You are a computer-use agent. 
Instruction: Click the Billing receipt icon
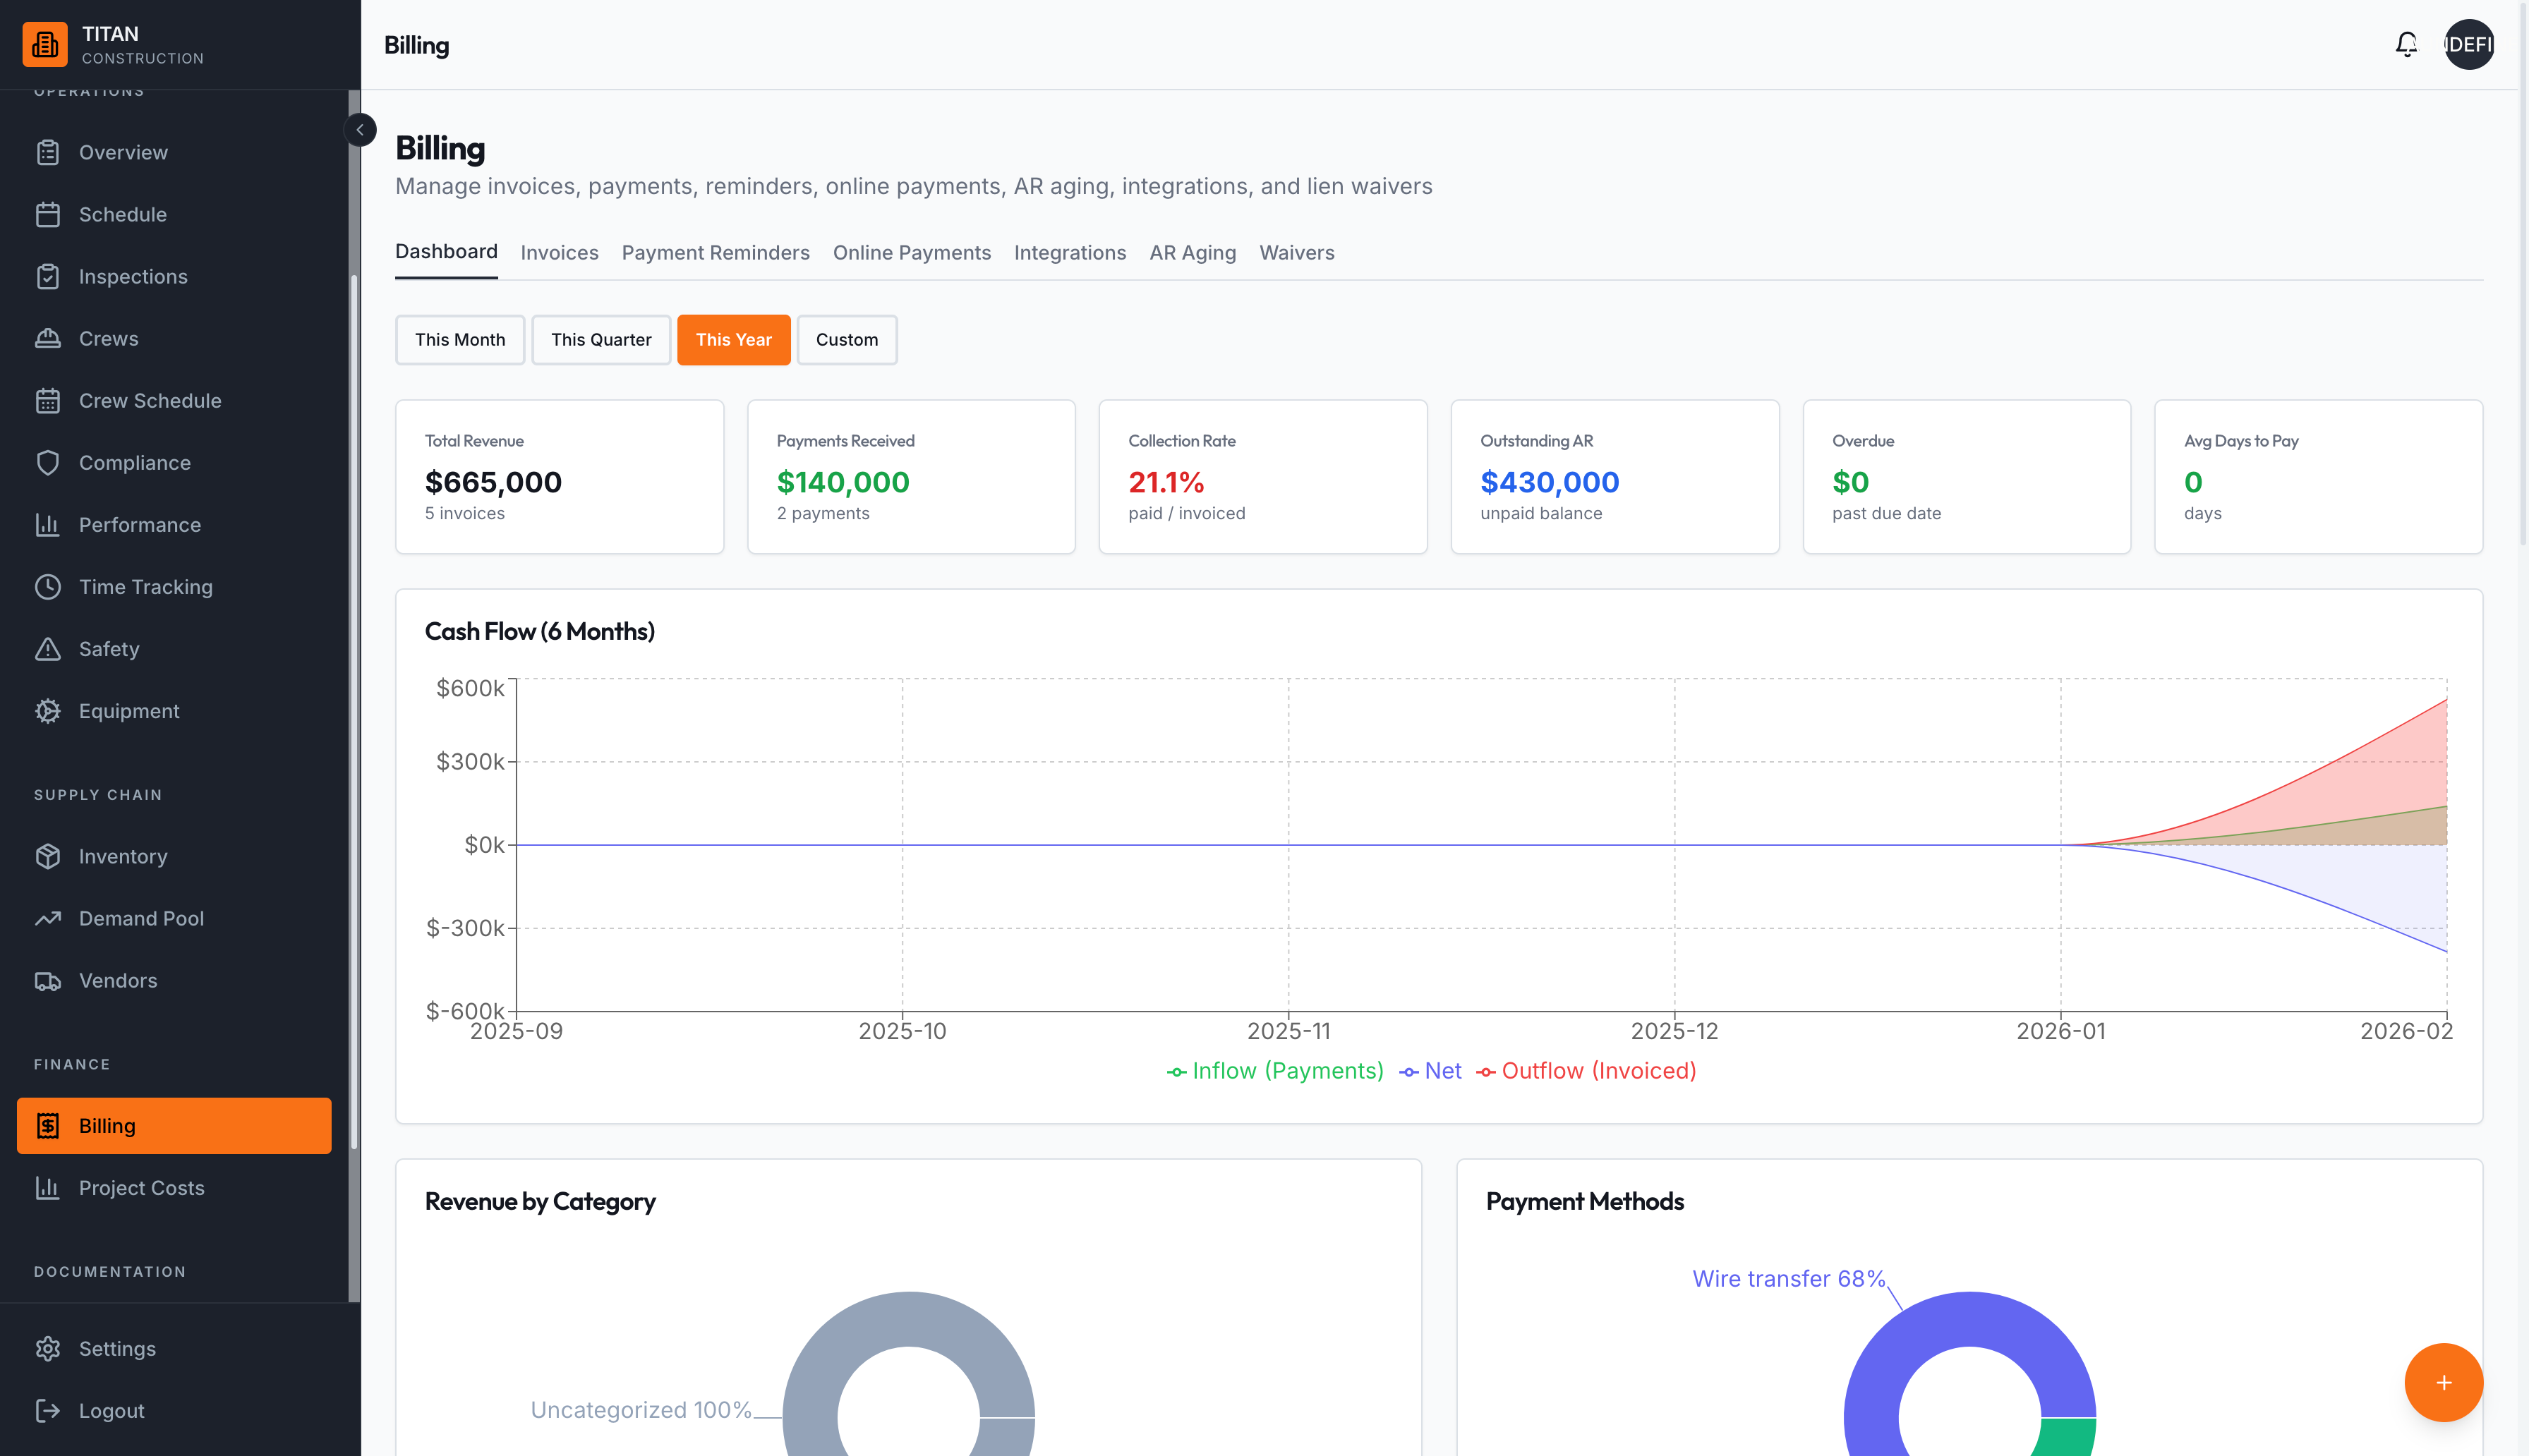click(48, 1126)
